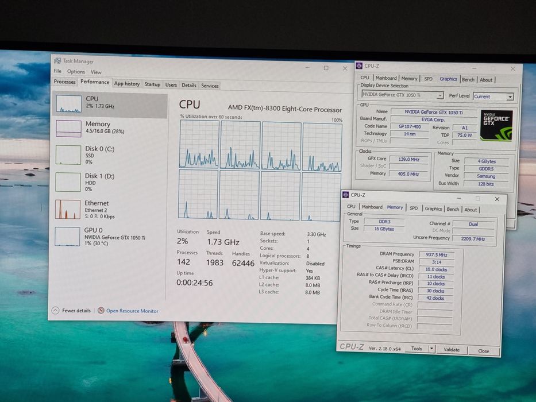Open SPD tab in CPU-Z Graphics window
Image resolution: width=536 pixels, height=402 pixels.
pyautogui.click(x=429, y=79)
